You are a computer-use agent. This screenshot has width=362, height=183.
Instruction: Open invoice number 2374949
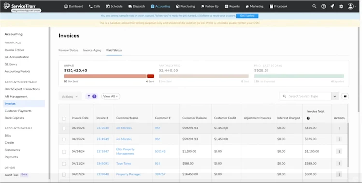click(x=102, y=139)
